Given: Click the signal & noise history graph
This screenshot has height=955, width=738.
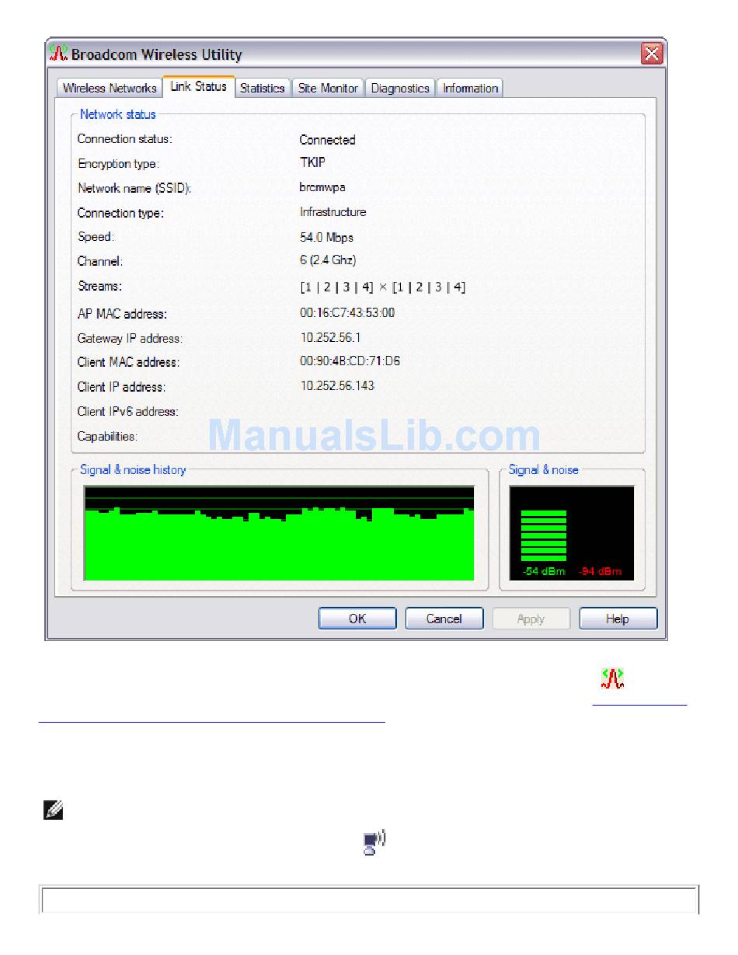Looking at the screenshot, I should (x=279, y=534).
